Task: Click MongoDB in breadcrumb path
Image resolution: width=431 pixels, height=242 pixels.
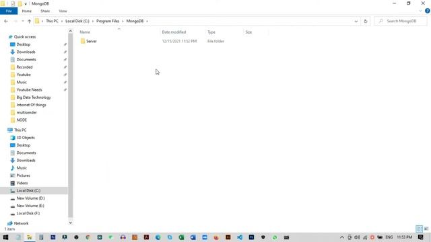Action: [x=135, y=21]
